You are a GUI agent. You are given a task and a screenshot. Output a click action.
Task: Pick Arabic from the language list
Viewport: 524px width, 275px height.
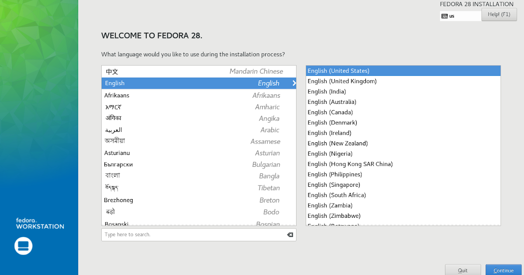(199, 130)
